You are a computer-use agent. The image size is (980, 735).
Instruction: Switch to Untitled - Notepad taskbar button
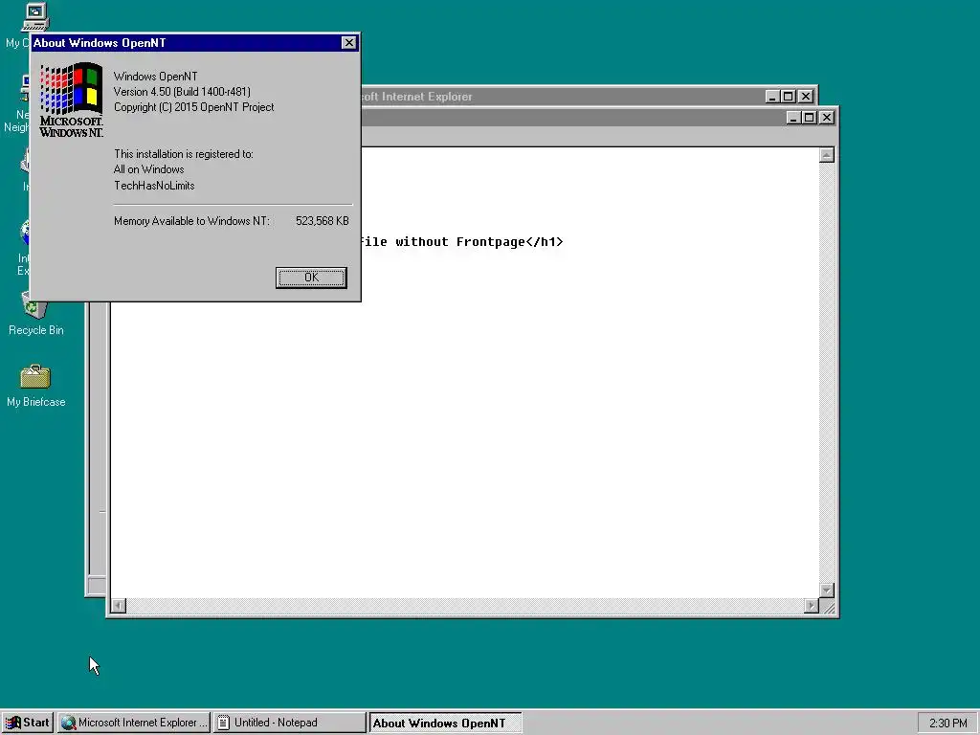point(289,723)
